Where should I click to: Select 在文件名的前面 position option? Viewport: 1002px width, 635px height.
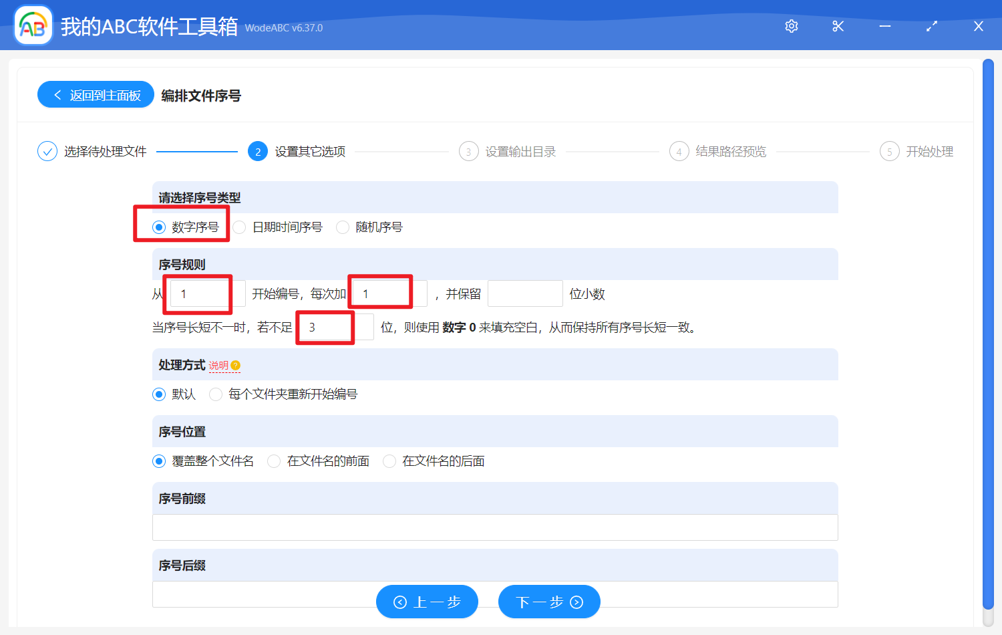tap(274, 461)
